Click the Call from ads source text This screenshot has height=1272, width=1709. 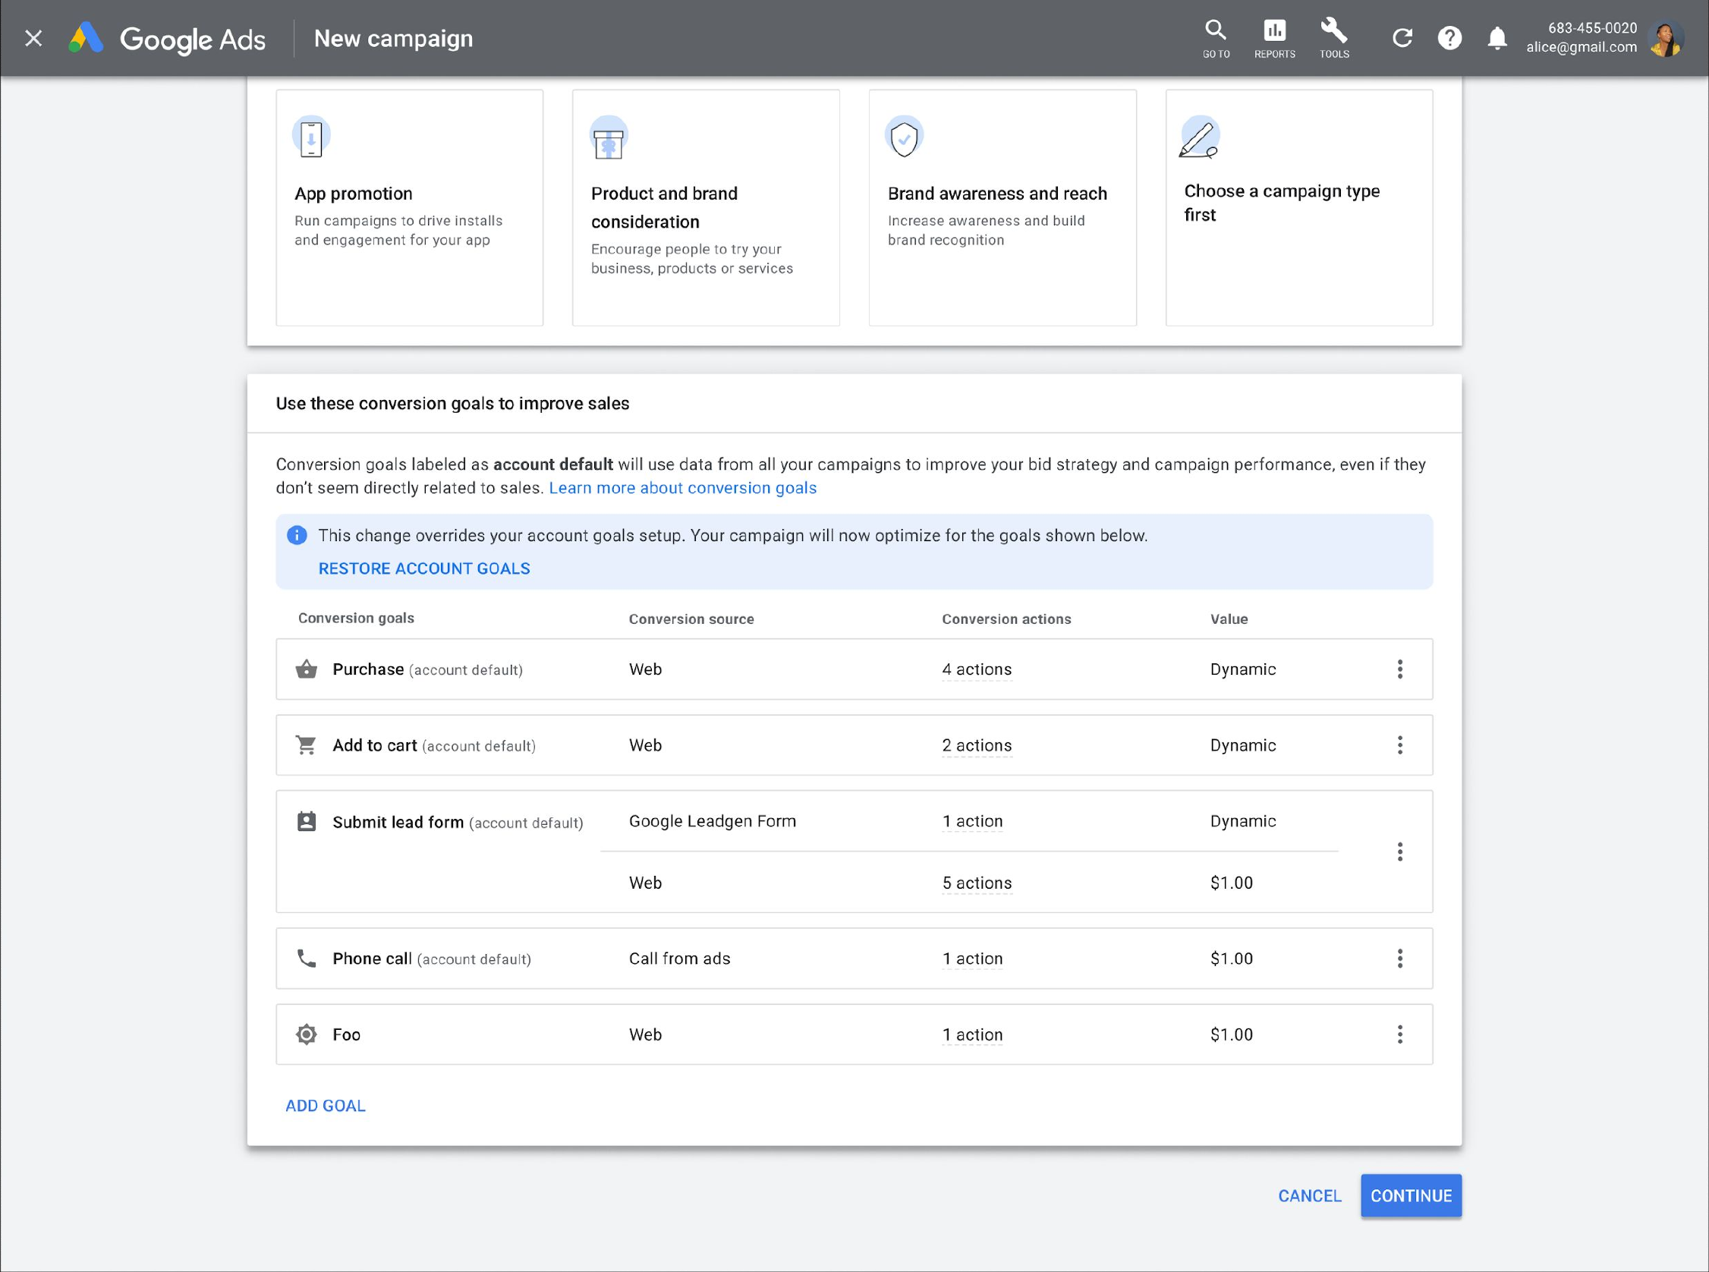pyautogui.click(x=680, y=959)
